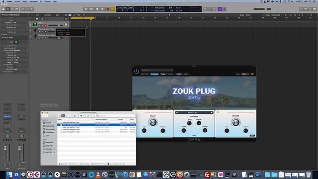318x179 pixels.
Task: Turn the track 1 pan knob
Action: (66, 24)
